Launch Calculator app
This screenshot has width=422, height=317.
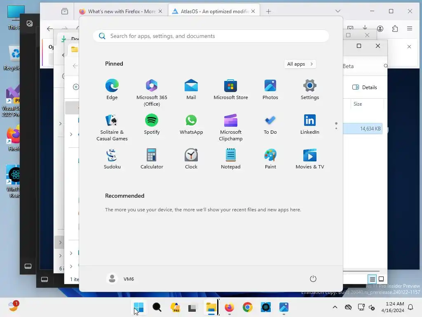(x=152, y=159)
